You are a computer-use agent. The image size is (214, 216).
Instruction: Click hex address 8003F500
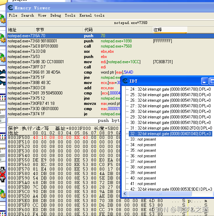point(19,137)
